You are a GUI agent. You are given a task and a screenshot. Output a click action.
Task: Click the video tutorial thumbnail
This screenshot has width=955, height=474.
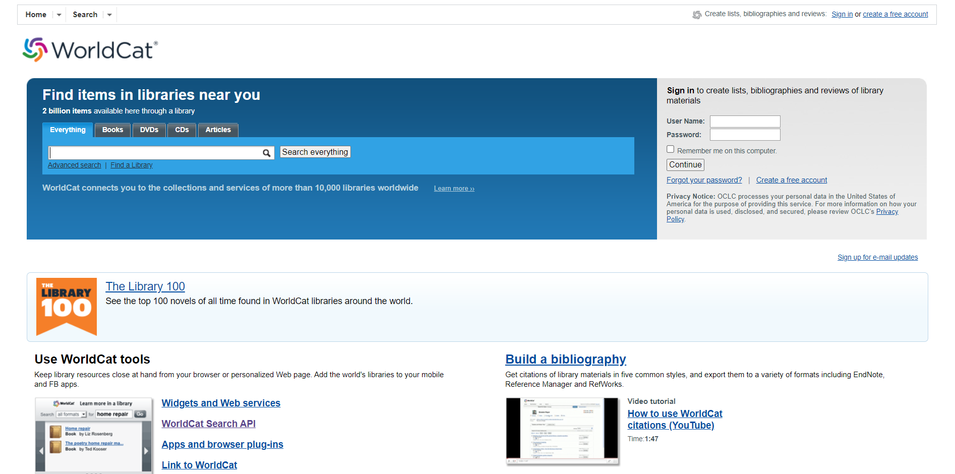(x=562, y=431)
